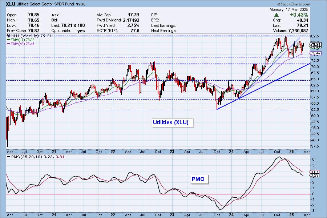Click the High value 79.65
327x218 pixels.
[33, 20]
